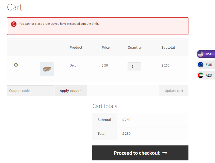
Task: Apply the coupon with Apply coupon button
Action: tap(71, 91)
